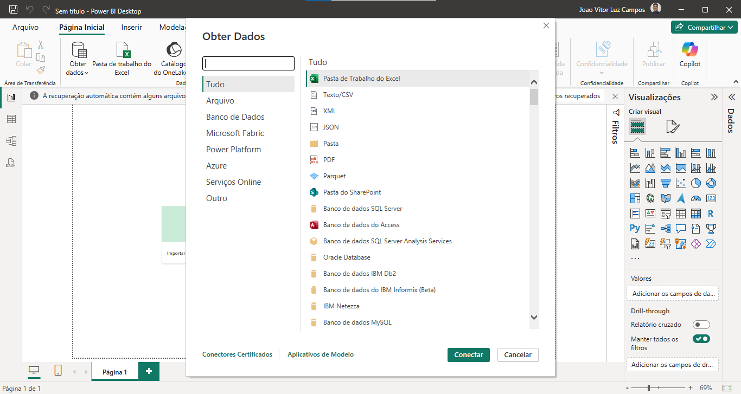The width and height of the screenshot is (741, 394).
Task: Click the Conectar button
Action: pos(469,354)
